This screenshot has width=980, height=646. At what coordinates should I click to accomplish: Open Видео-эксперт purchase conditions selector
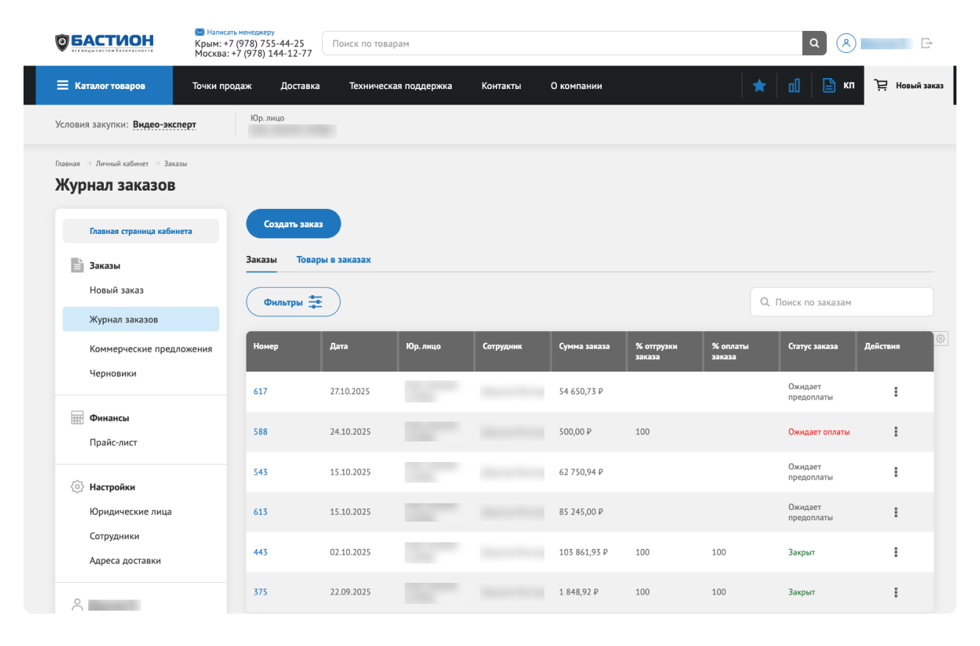(x=164, y=124)
